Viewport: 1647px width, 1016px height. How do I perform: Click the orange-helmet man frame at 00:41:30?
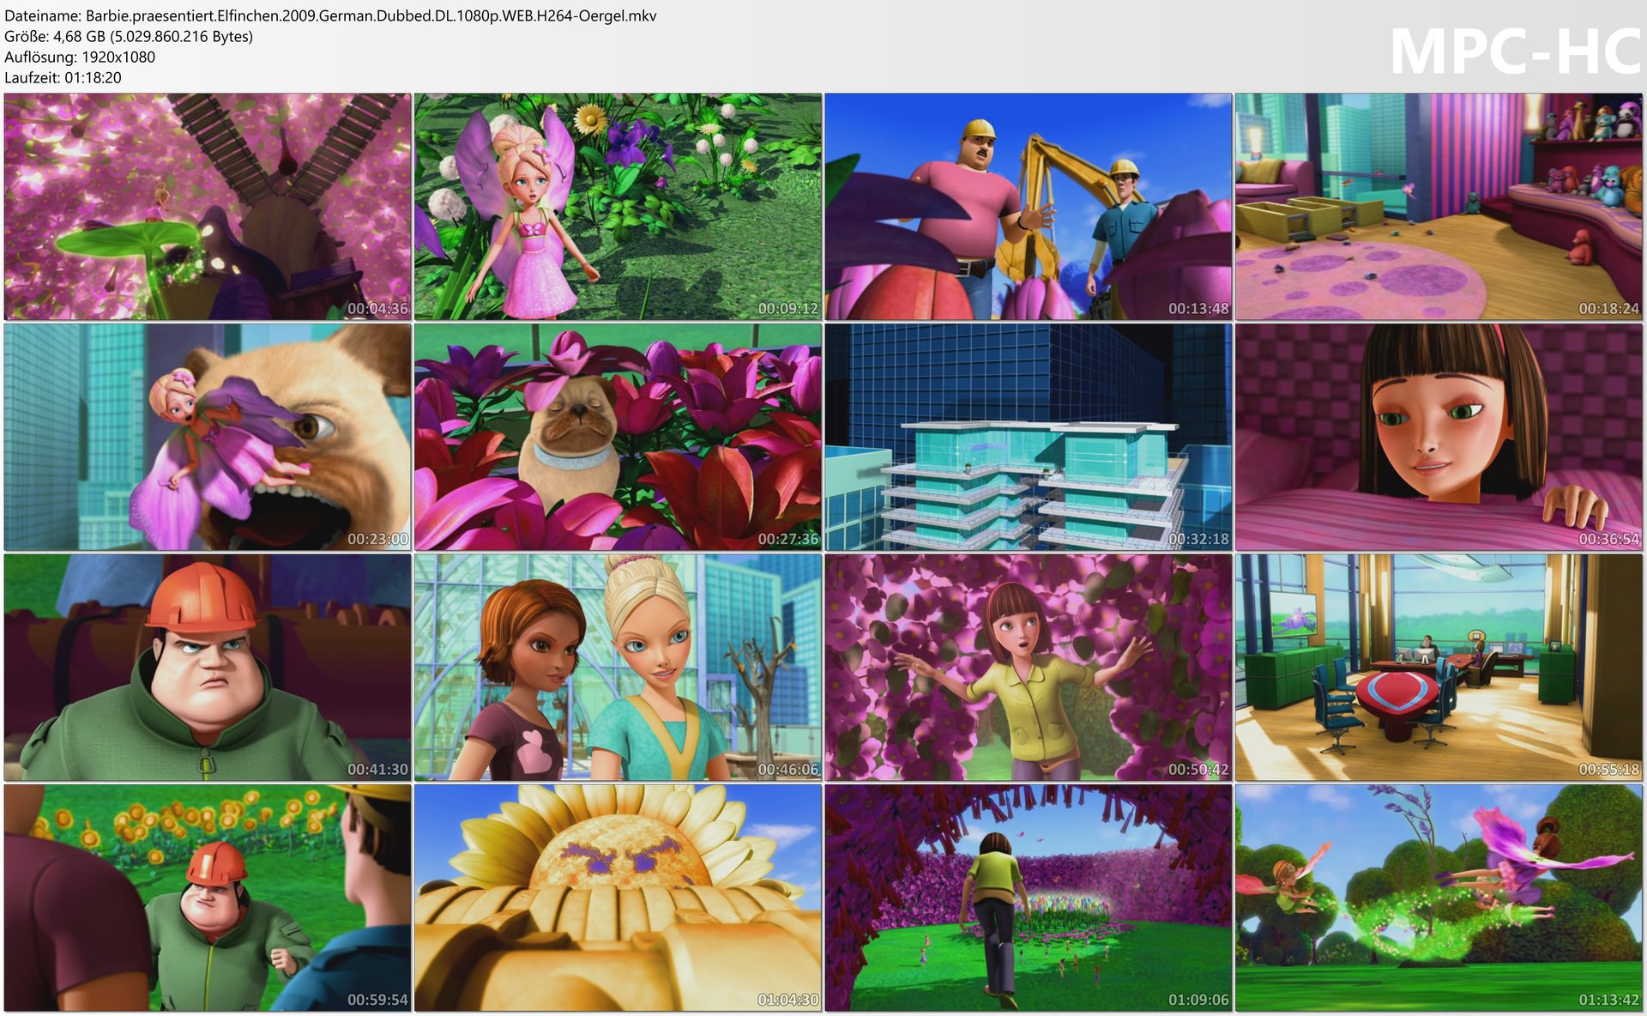point(207,667)
